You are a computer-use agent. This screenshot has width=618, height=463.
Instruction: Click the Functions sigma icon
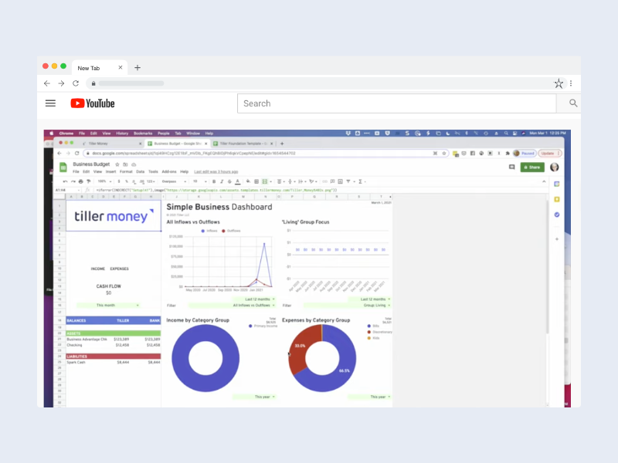(360, 181)
